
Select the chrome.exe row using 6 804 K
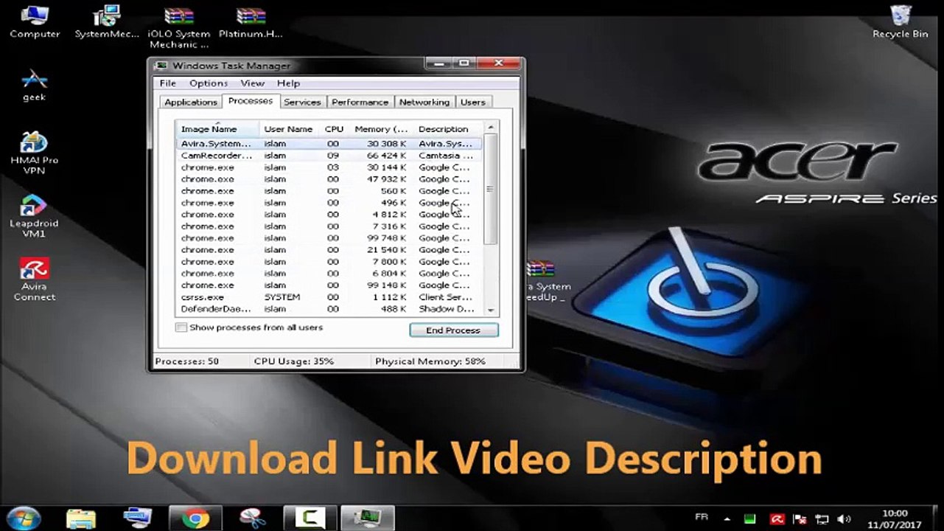(329, 274)
